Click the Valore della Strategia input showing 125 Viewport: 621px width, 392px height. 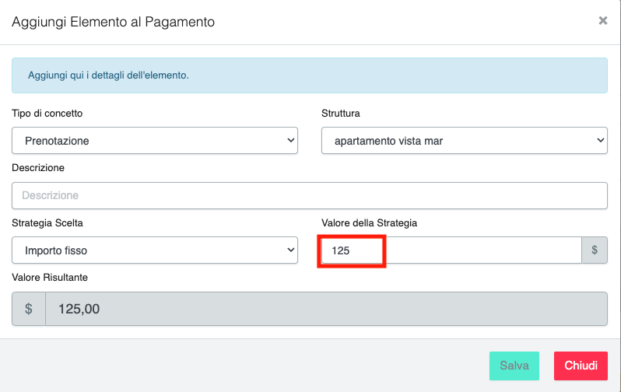451,250
